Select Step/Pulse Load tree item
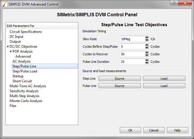 pyautogui.click(x=25, y=71)
